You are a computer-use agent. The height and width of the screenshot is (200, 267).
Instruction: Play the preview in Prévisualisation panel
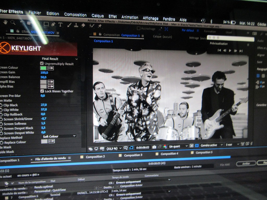pyautogui.click(x=230, y=51)
